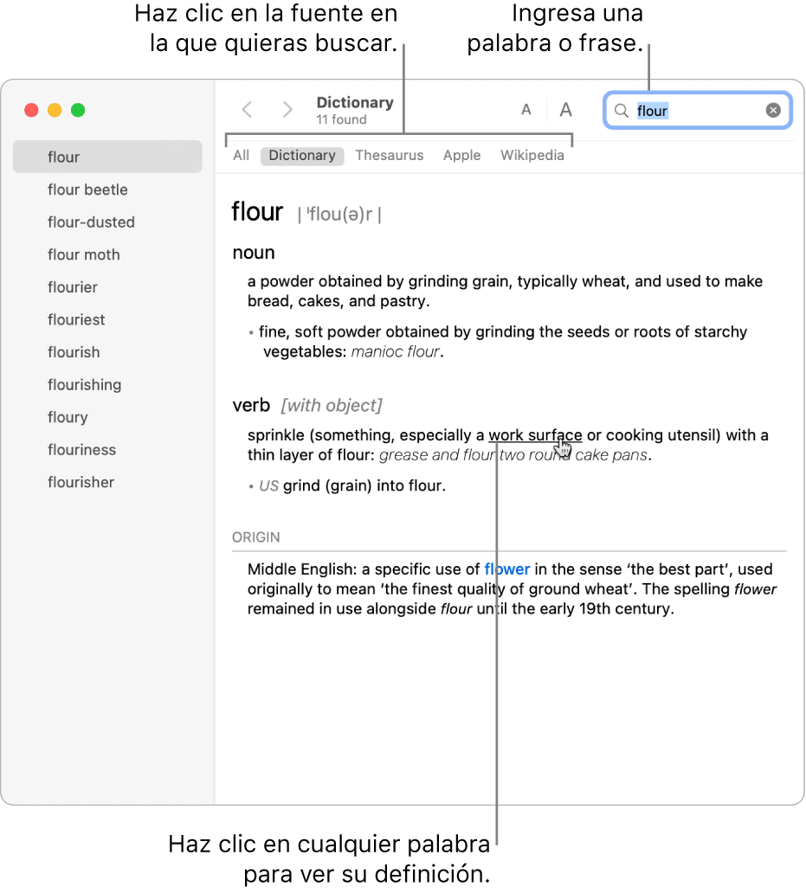Click the italic 'US' region label

[269, 485]
